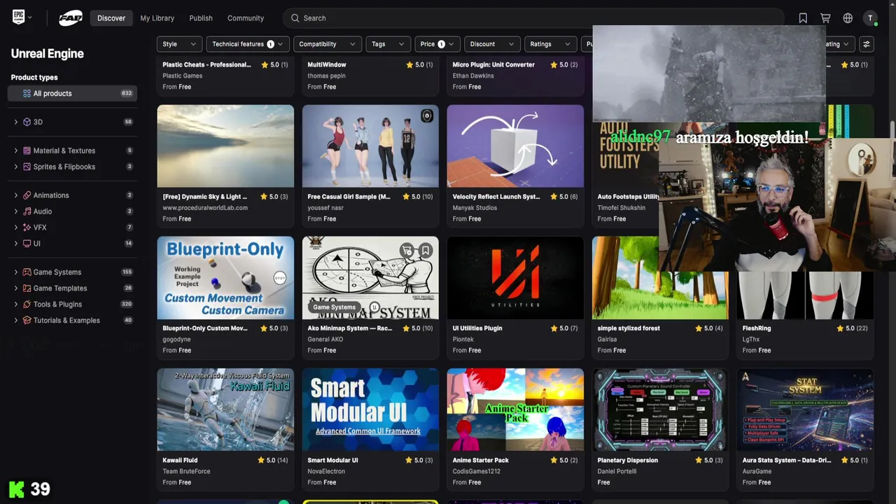Viewport: 896px width, 504px height.
Task: Open the UI Utilities Plugin title
Action: pos(477,328)
